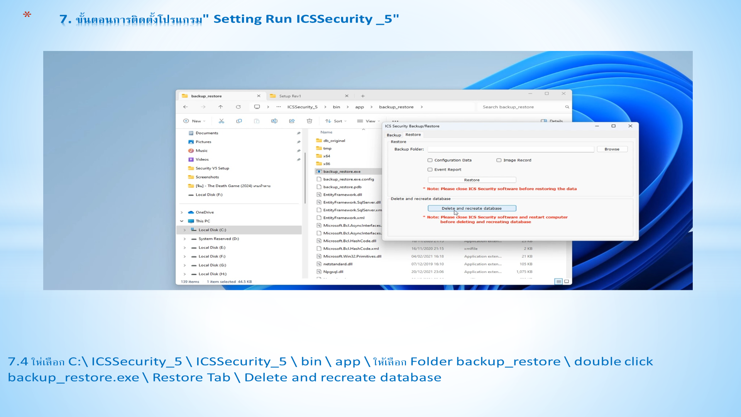This screenshot has height=417, width=741.
Task: Click the Copy icon in Explorer toolbar
Action: [x=239, y=121]
